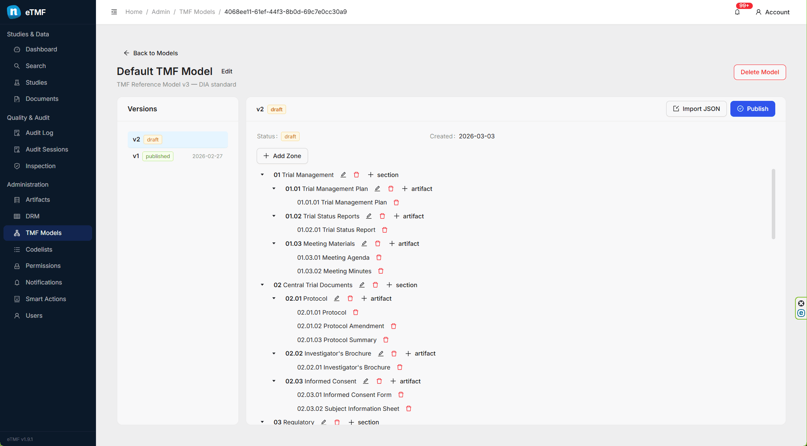Viewport: 807px width, 446px height.
Task: Add artifact to 02.01 Protocol
Action: click(x=376, y=298)
